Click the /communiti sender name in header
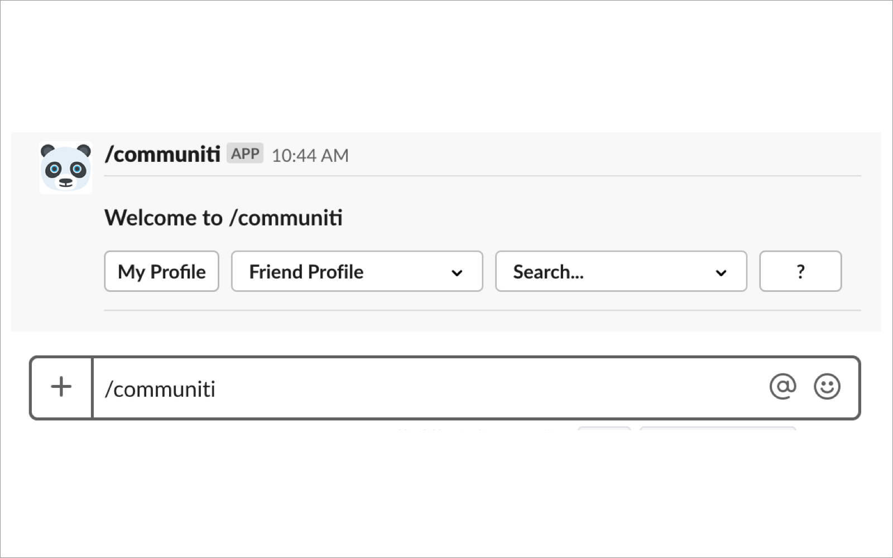This screenshot has width=893, height=558. coord(162,154)
